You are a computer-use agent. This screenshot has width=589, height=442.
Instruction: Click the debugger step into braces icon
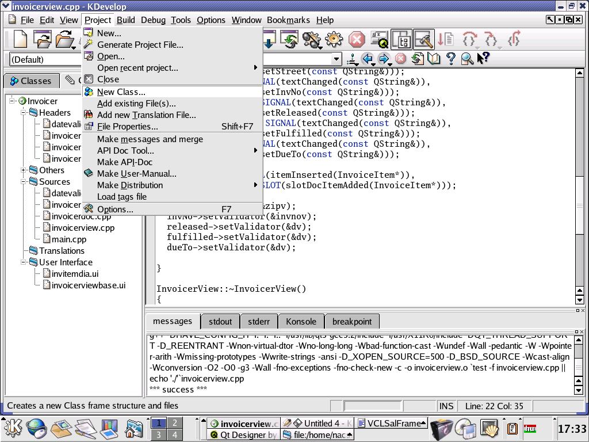click(x=492, y=40)
